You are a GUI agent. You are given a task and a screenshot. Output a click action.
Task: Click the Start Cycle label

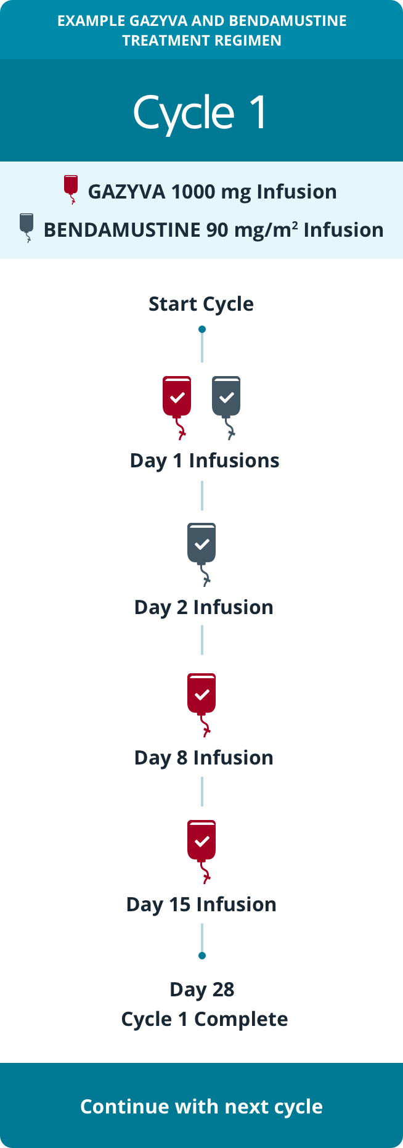[x=201, y=304]
